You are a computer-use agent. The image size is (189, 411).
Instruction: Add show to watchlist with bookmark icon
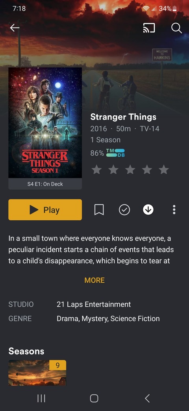tap(99, 210)
